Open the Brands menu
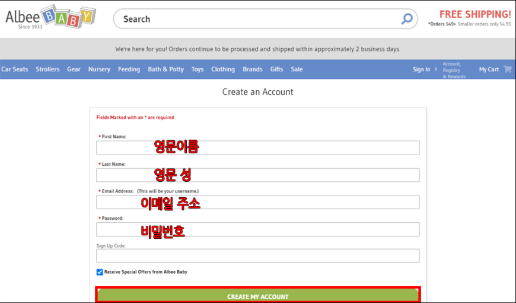516x303 pixels. click(253, 70)
